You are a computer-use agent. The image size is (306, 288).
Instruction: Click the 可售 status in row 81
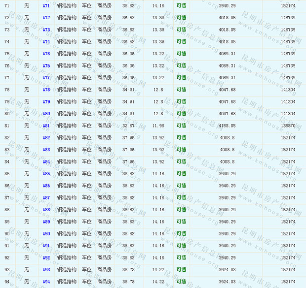(x=181, y=126)
